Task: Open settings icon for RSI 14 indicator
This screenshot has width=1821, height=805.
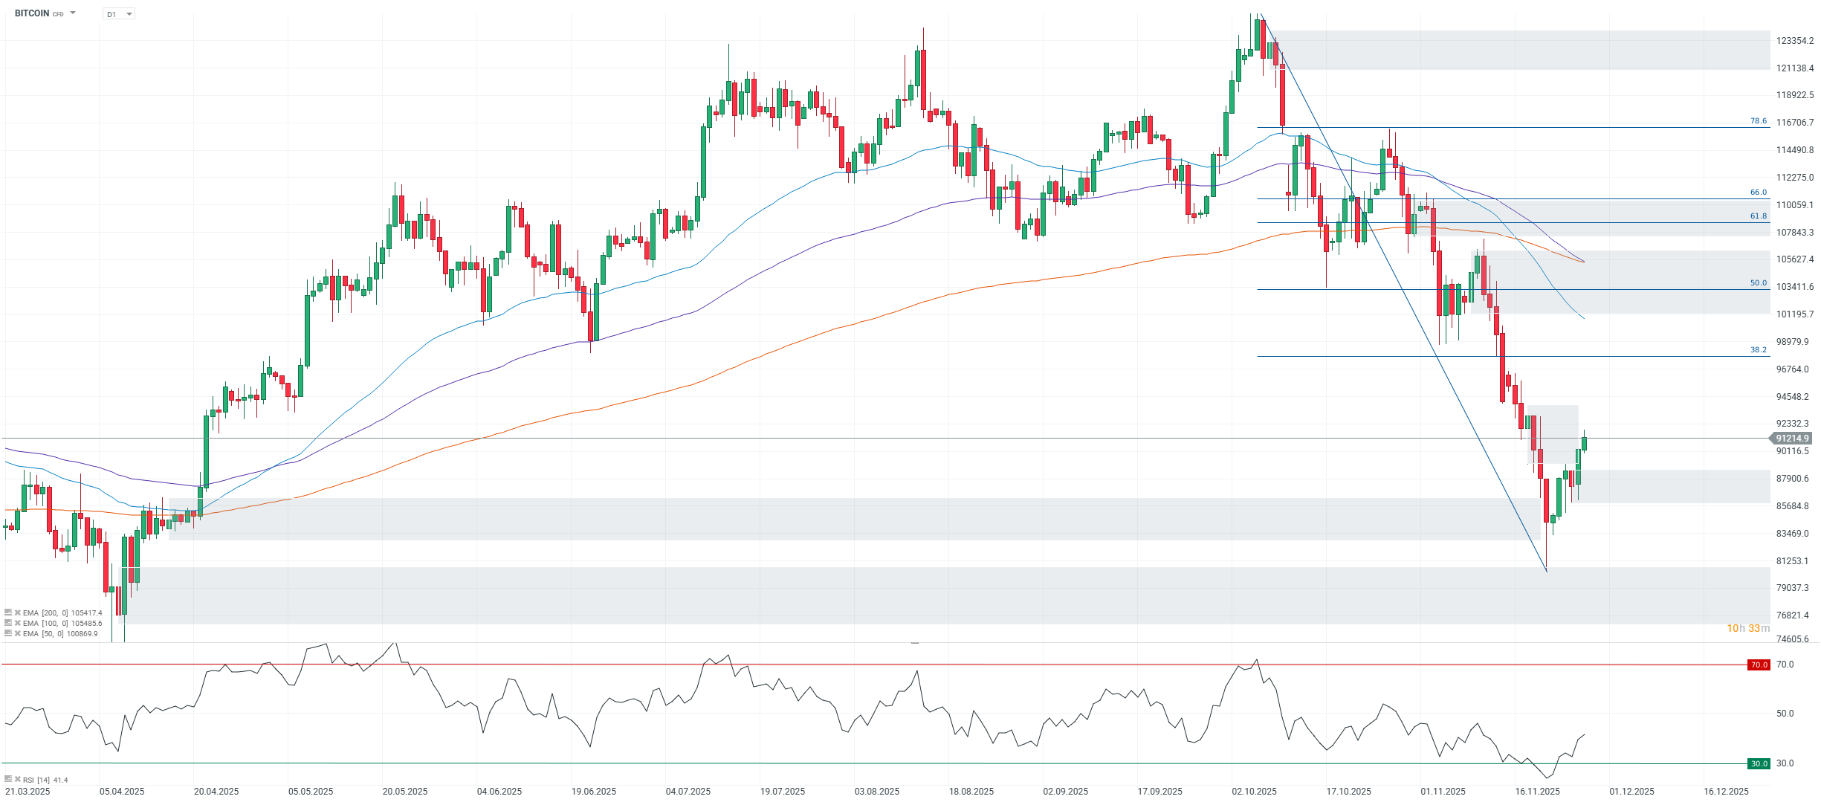Action: (x=8, y=779)
